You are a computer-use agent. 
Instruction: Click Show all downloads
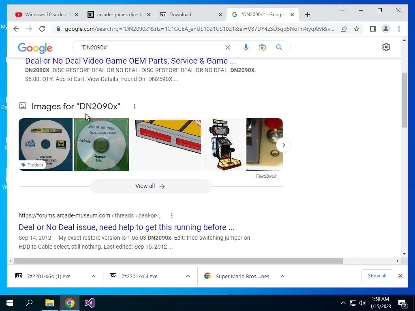pos(377,276)
